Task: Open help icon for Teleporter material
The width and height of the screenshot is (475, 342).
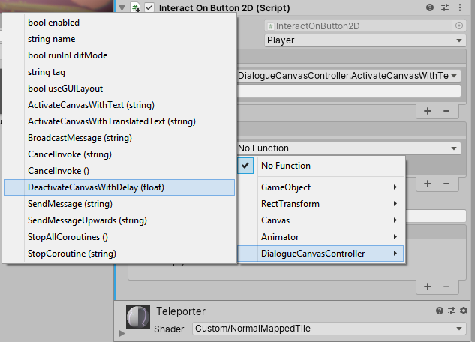Action: (440, 310)
